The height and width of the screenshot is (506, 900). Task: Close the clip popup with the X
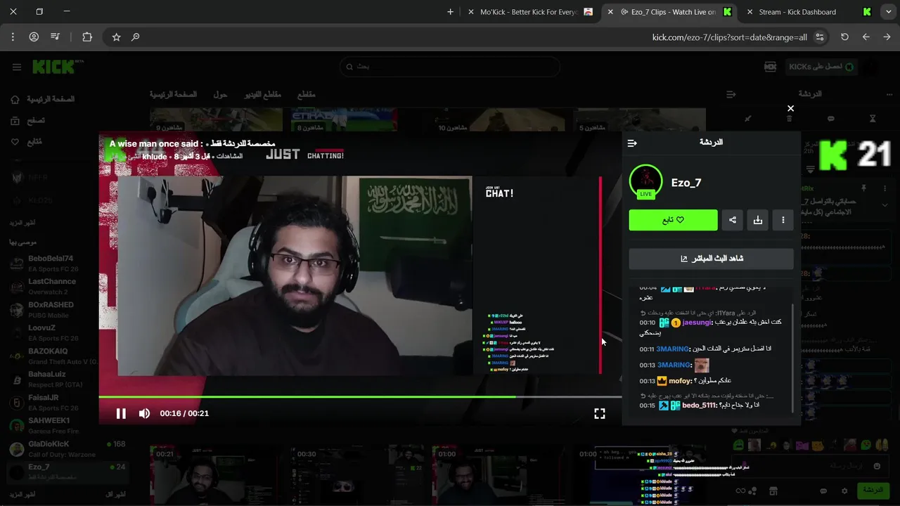point(790,108)
